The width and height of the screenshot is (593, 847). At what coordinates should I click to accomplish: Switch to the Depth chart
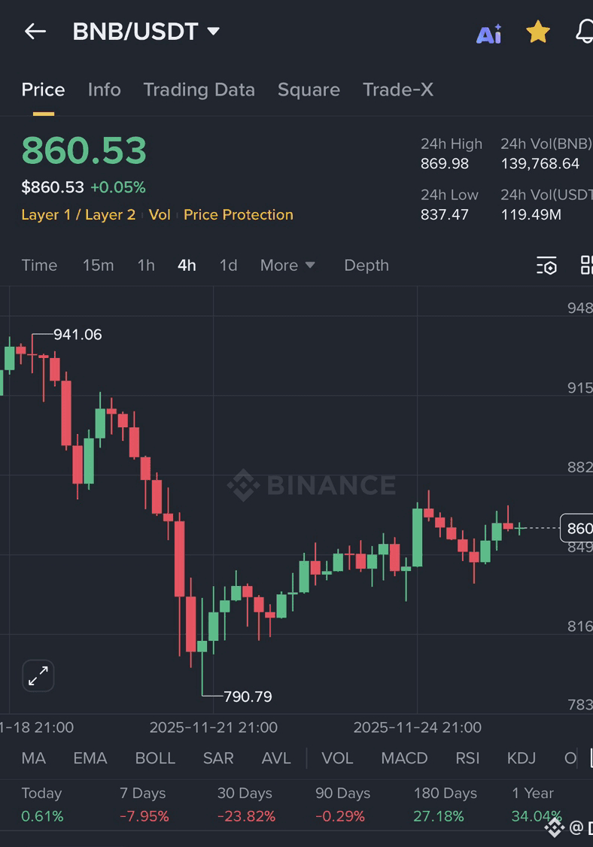pyautogui.click(x=366, y=266)
